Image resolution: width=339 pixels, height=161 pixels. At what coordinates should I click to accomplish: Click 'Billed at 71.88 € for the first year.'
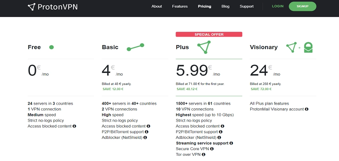200,84
